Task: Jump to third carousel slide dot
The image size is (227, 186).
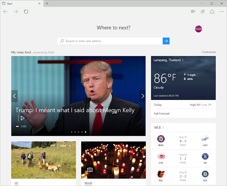Action: (78, 132)
